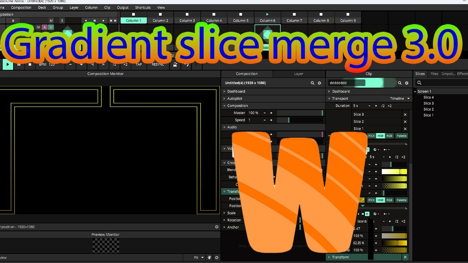Remove Slice 2 with its X
The image size is (468, 263).
pos(405,122)
